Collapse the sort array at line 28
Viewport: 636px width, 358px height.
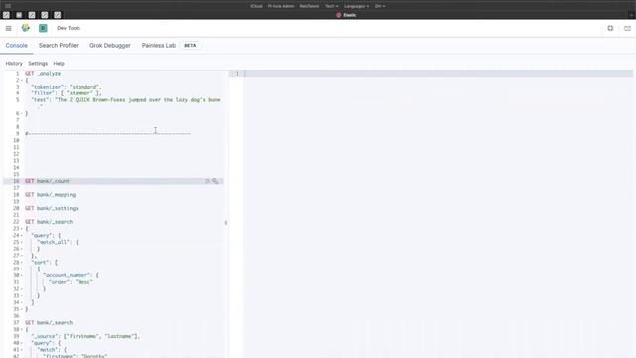(x=22, y=263)
